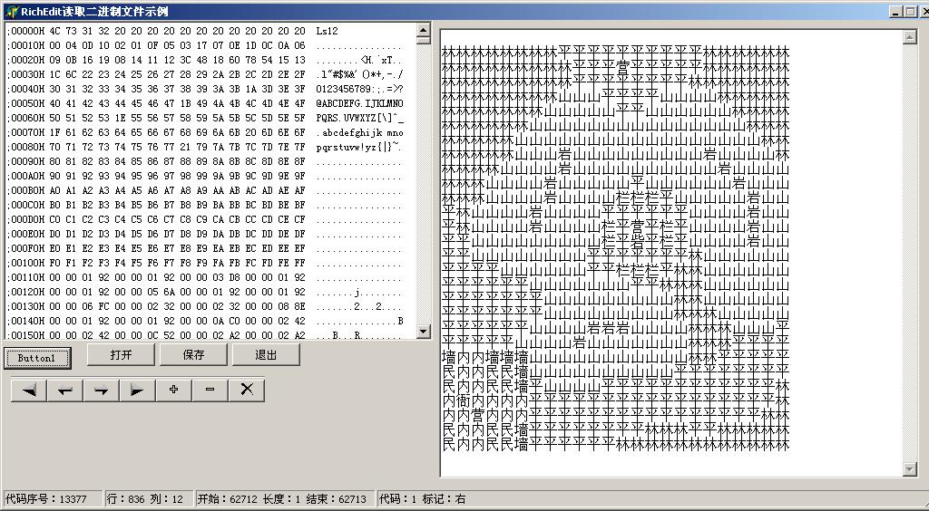Place cursor on hex row ;00120H
The width and height of the screenshot is (929, 511).
point(156,292)
